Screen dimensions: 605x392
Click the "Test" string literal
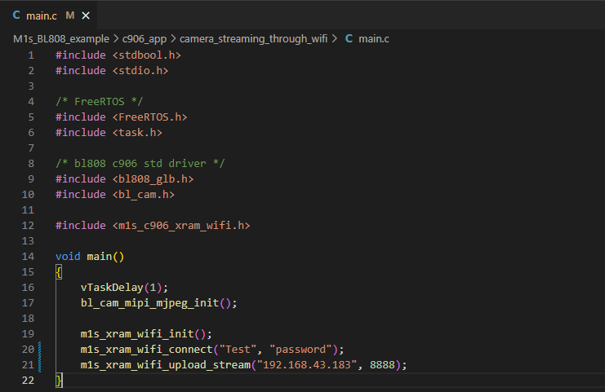(x=238, y=350)
